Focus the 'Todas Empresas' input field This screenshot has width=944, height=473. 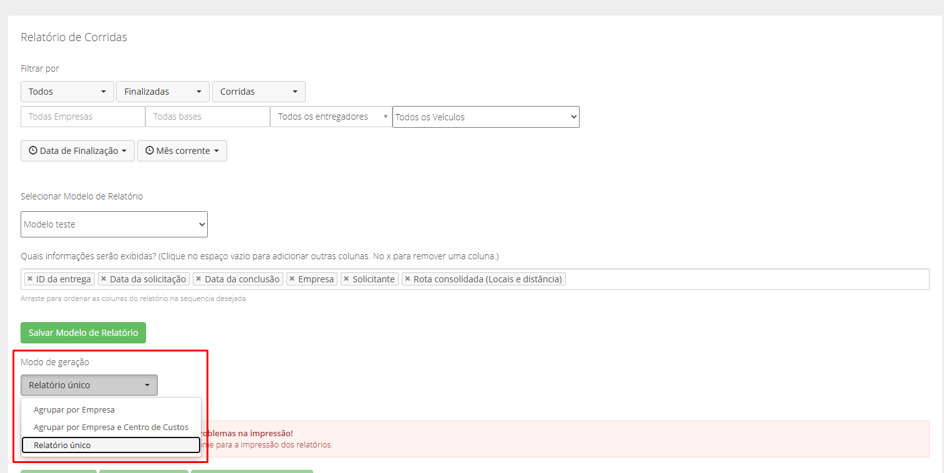pos(83,117)
